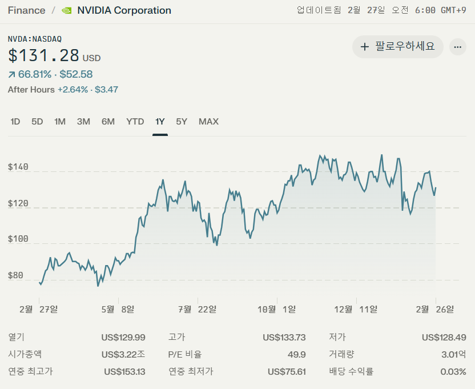The height and width of the screenshot is (389, 475).
Task: Click the 열기 label
Action: [16, 337]
